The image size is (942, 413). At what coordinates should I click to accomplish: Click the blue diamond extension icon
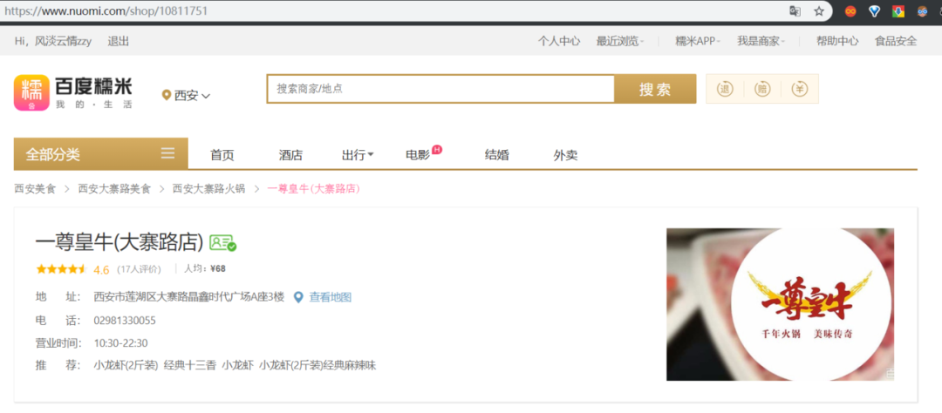874,10
